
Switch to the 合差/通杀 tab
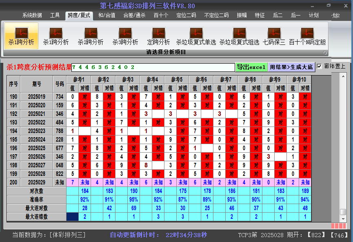point(134,16)
